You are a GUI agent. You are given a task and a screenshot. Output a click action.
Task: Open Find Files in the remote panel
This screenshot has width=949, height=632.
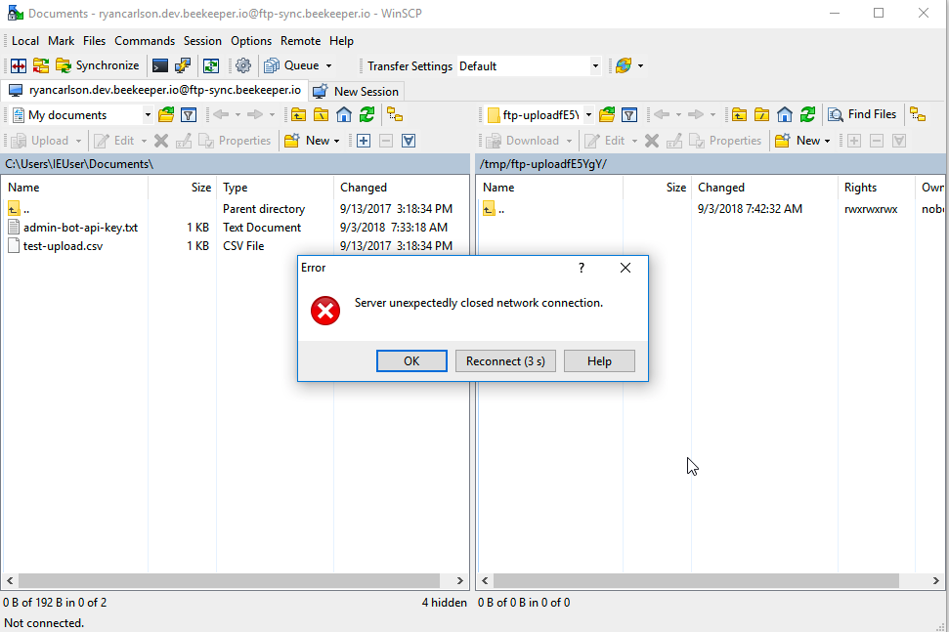click(863, 114)
